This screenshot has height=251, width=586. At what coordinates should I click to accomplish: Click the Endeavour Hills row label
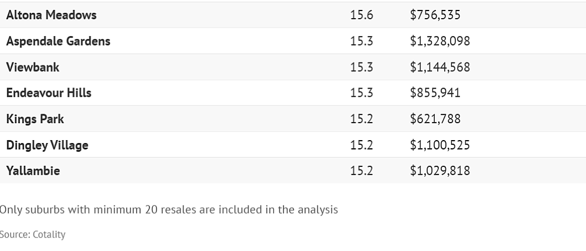[x=49, y=93]
